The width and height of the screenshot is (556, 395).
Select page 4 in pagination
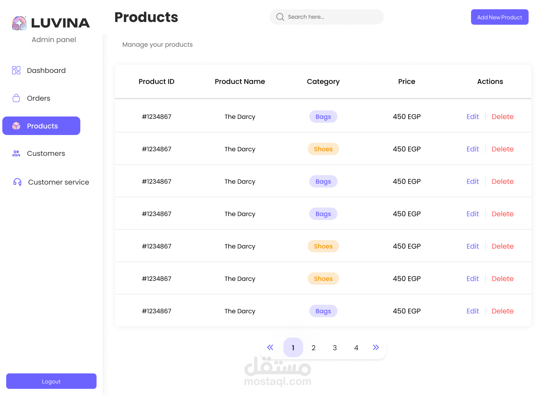pyautogui.click(x=356, y=348)
